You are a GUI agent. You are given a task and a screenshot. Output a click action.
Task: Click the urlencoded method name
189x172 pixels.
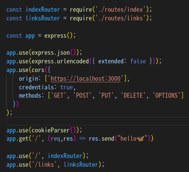tap(73, 61)
